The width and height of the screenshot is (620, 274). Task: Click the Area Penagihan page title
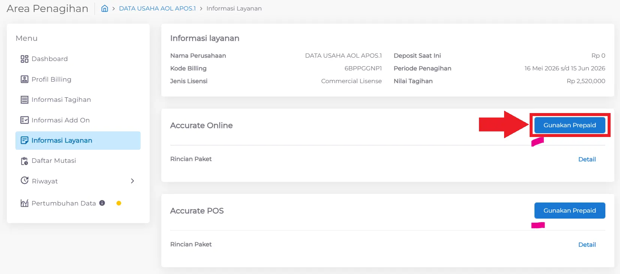48,8
